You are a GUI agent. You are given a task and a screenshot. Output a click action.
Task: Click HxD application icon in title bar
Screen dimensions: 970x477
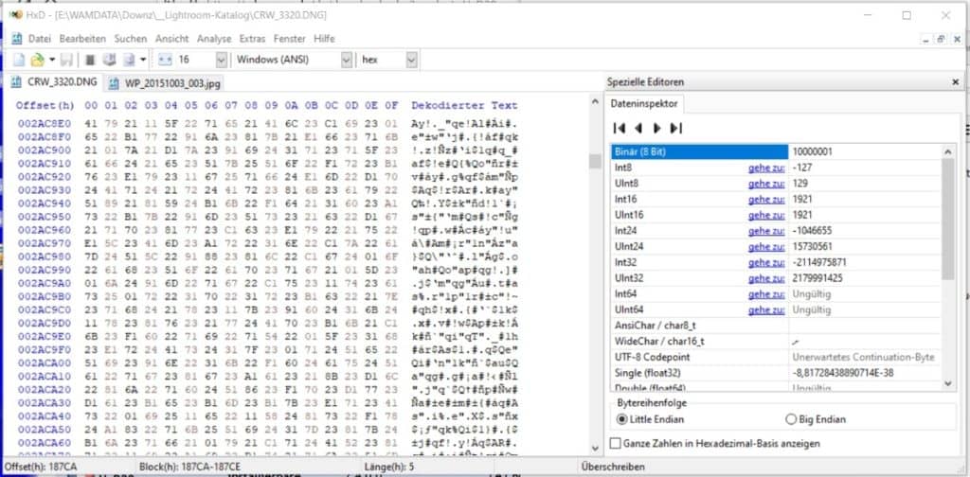[x=15, y=15]
